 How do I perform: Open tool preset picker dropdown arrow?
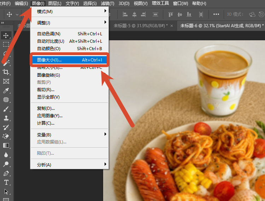tap(17, 14)
